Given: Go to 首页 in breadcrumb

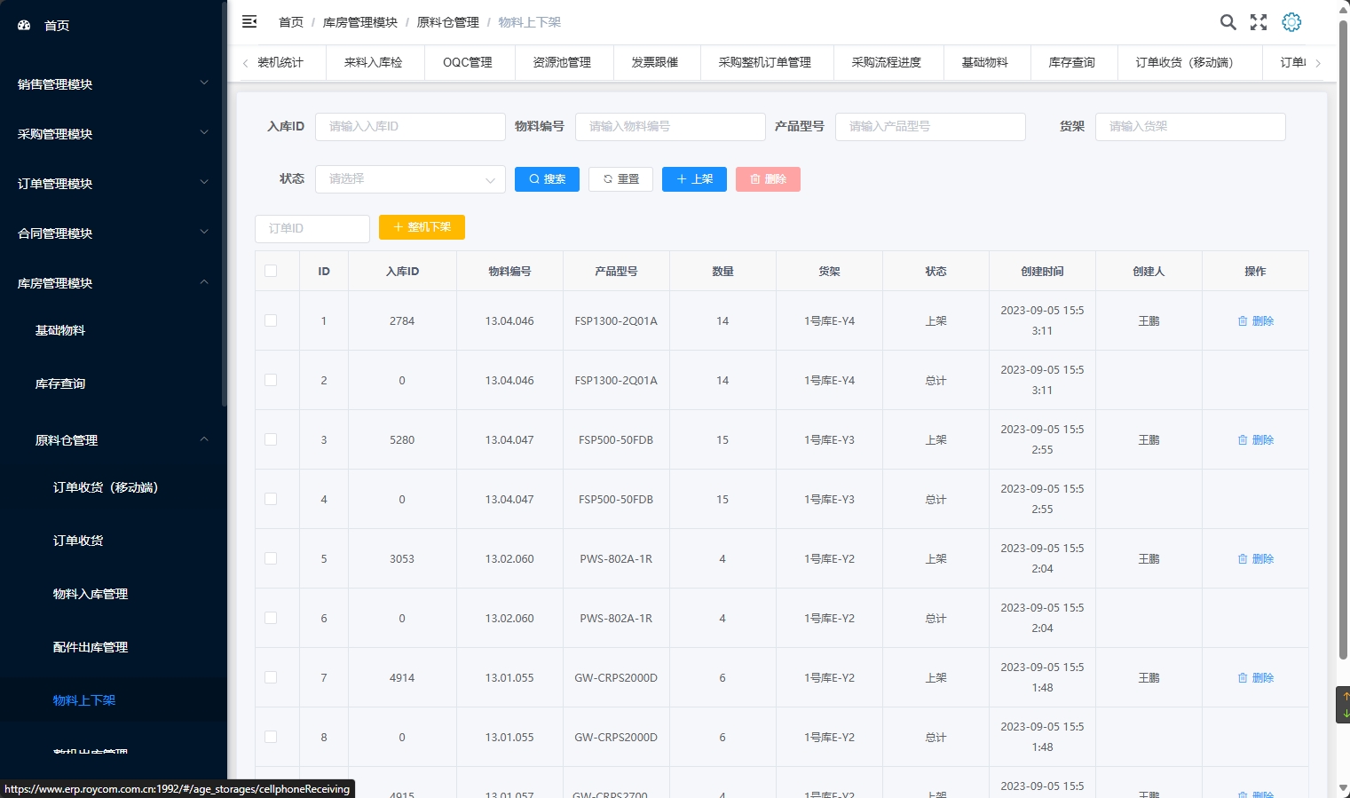Looking at the screenshot, I should (291, 22).
